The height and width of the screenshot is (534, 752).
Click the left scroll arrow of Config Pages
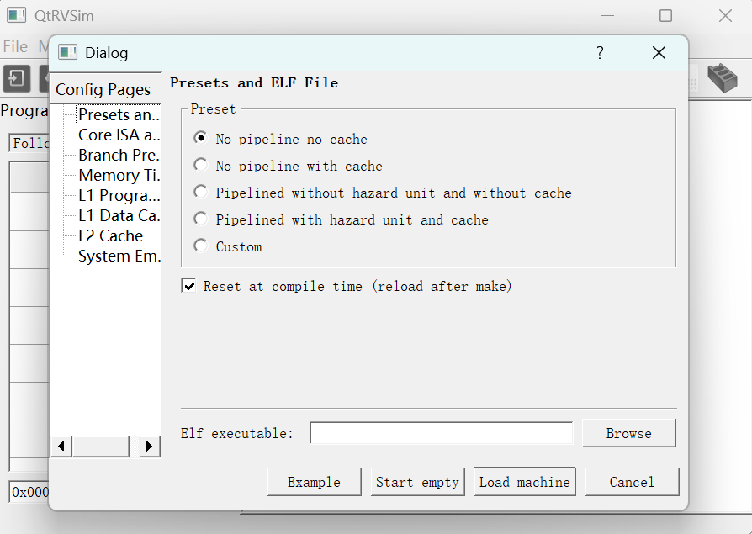coord(61,446)
